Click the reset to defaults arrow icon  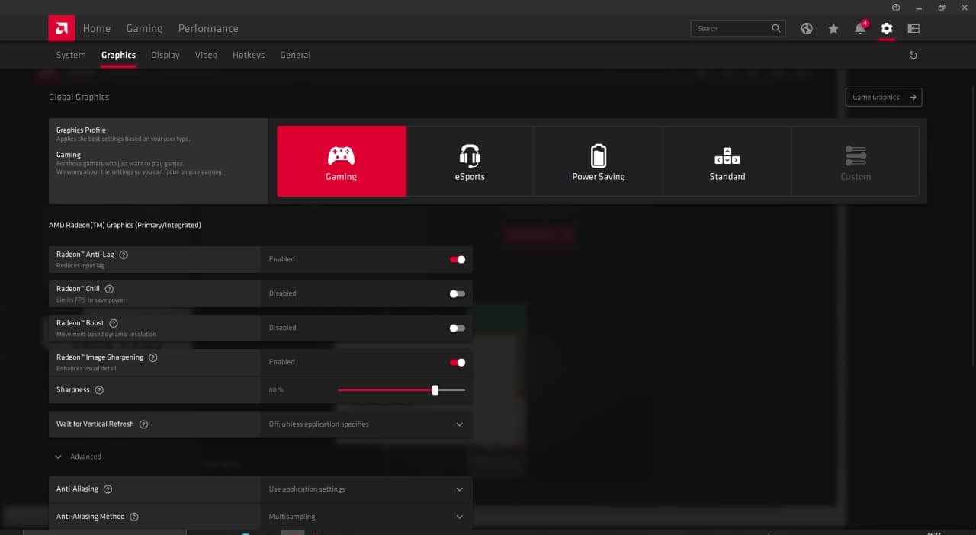click(913, 55)
